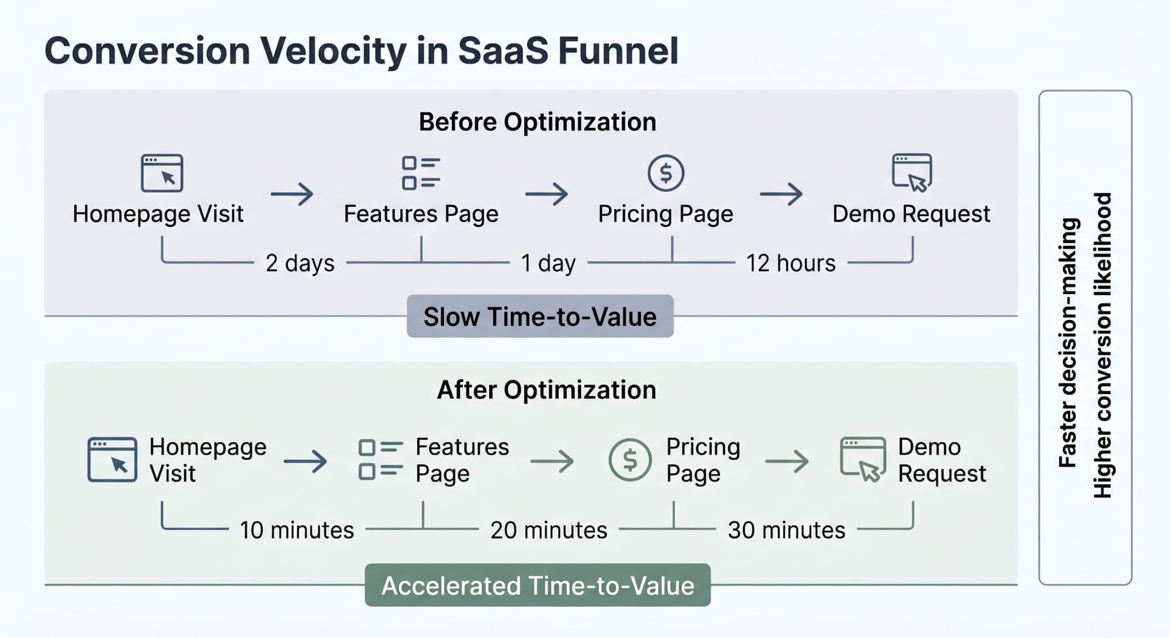Viewport: 1170px width, 638px height.
Task: Click the Conversion Velocity in SaaS Funnel title
Action: pyautogui.click(x=362, y=51)
